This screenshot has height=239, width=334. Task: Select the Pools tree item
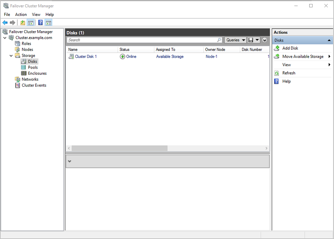coord(33,68)
